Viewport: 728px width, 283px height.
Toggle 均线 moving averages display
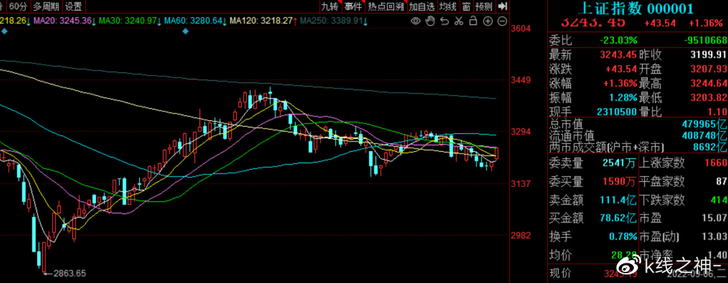[x=448, y=6]
